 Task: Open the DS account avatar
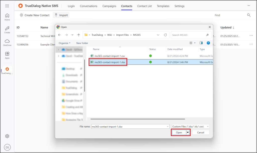point(7,147)
